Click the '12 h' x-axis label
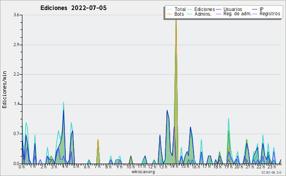This screenshot has height=176, width=286. point(152,167)
